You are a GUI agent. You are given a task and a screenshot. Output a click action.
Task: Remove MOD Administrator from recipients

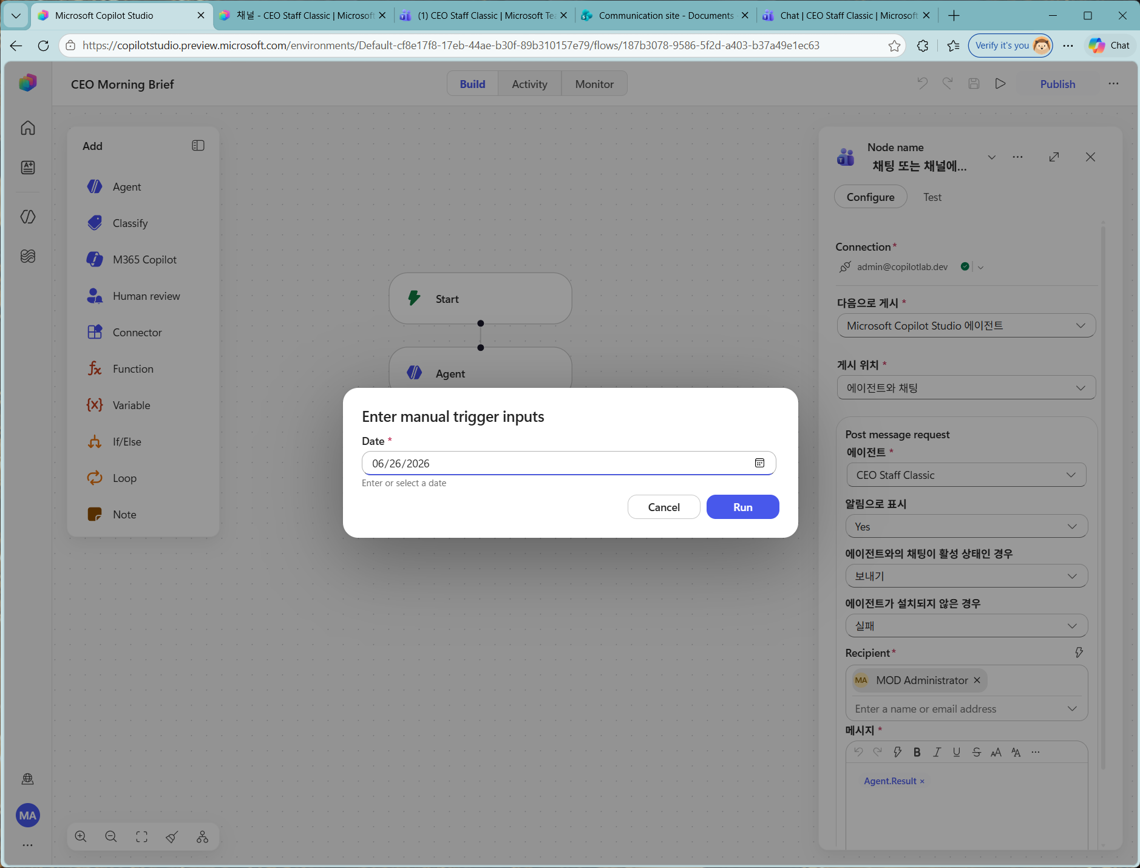click(x=977, y=680)
